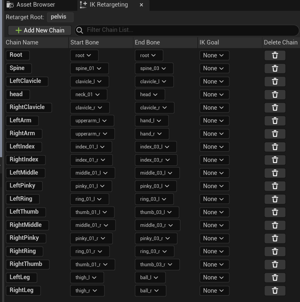Open LeftThumb thumb_01_l start bone dropdown

[92, 212]
